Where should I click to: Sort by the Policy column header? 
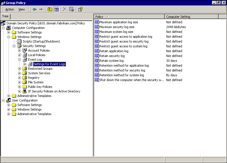129,17
